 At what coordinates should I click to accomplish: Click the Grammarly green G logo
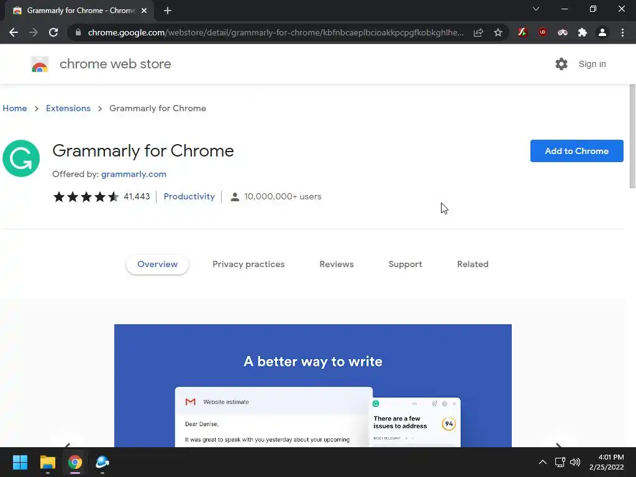click(x=21, y=158)
